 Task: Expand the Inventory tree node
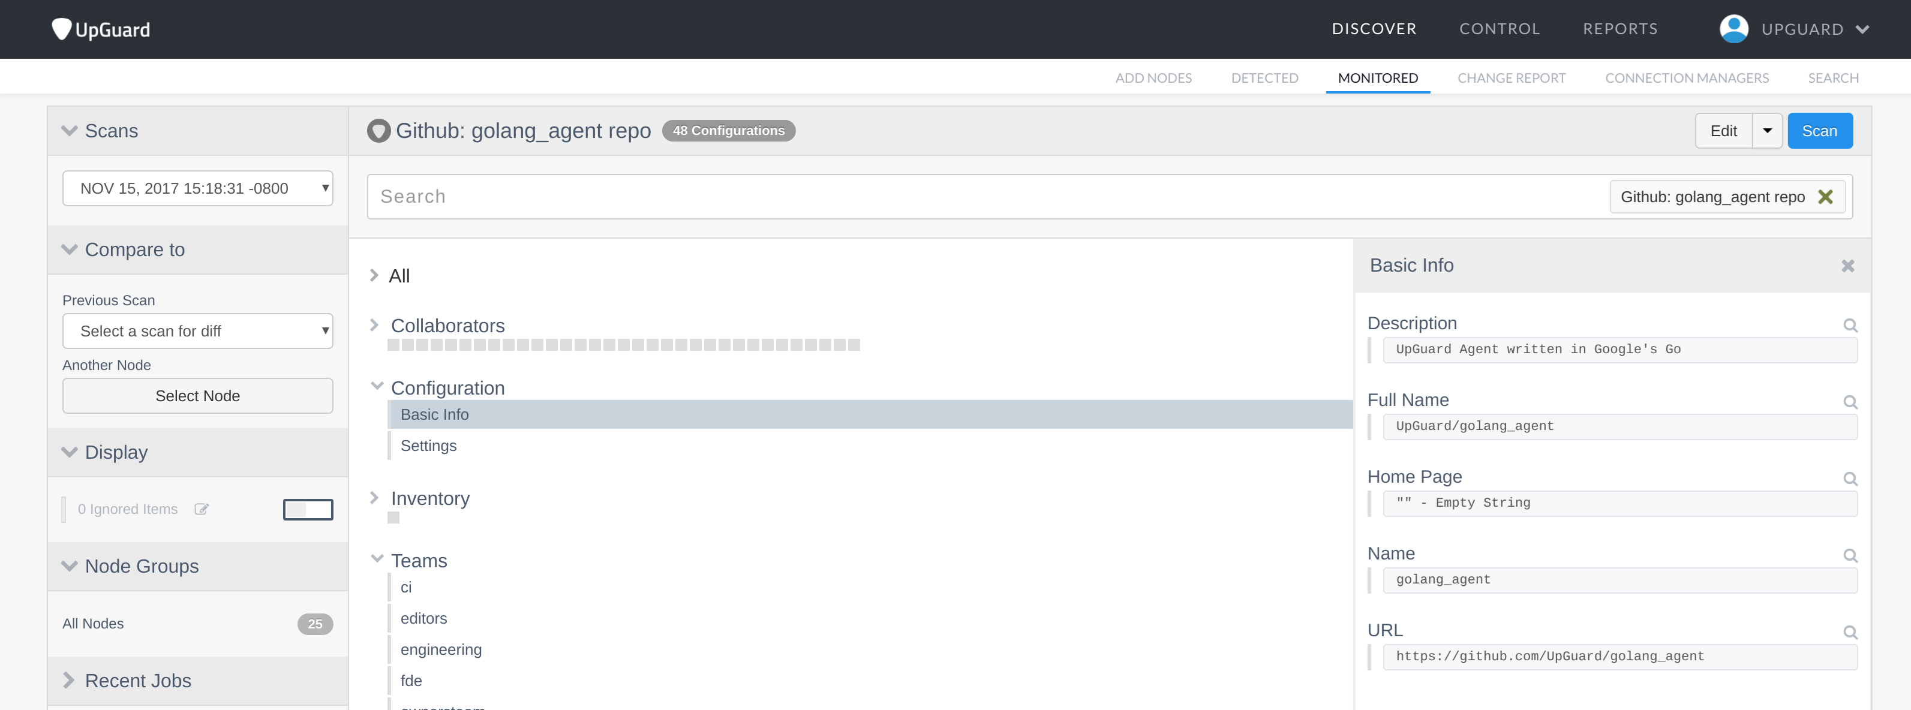coord(374,498)
